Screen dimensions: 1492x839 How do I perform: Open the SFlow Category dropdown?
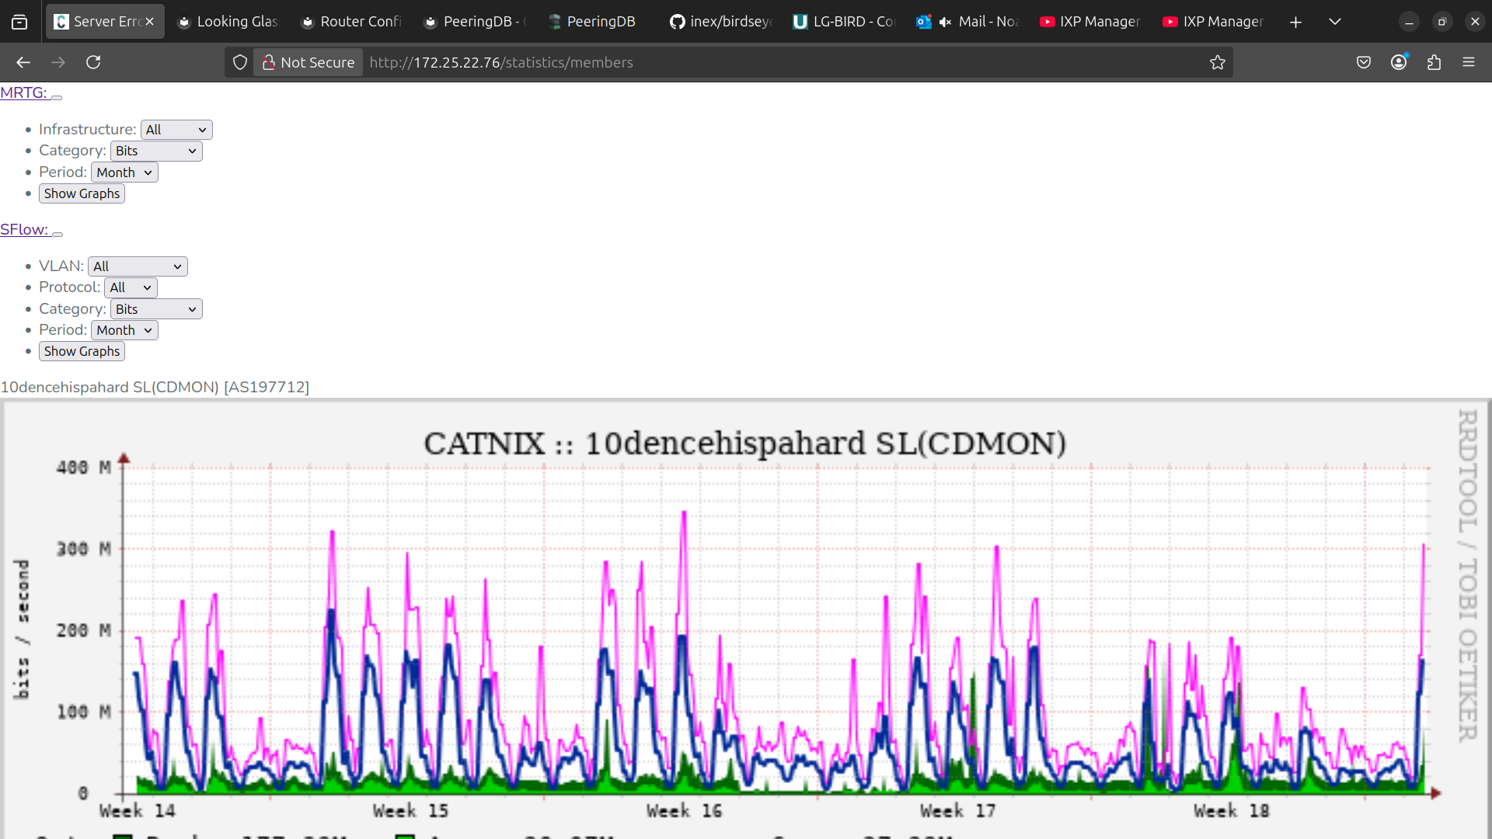(156, 309)
